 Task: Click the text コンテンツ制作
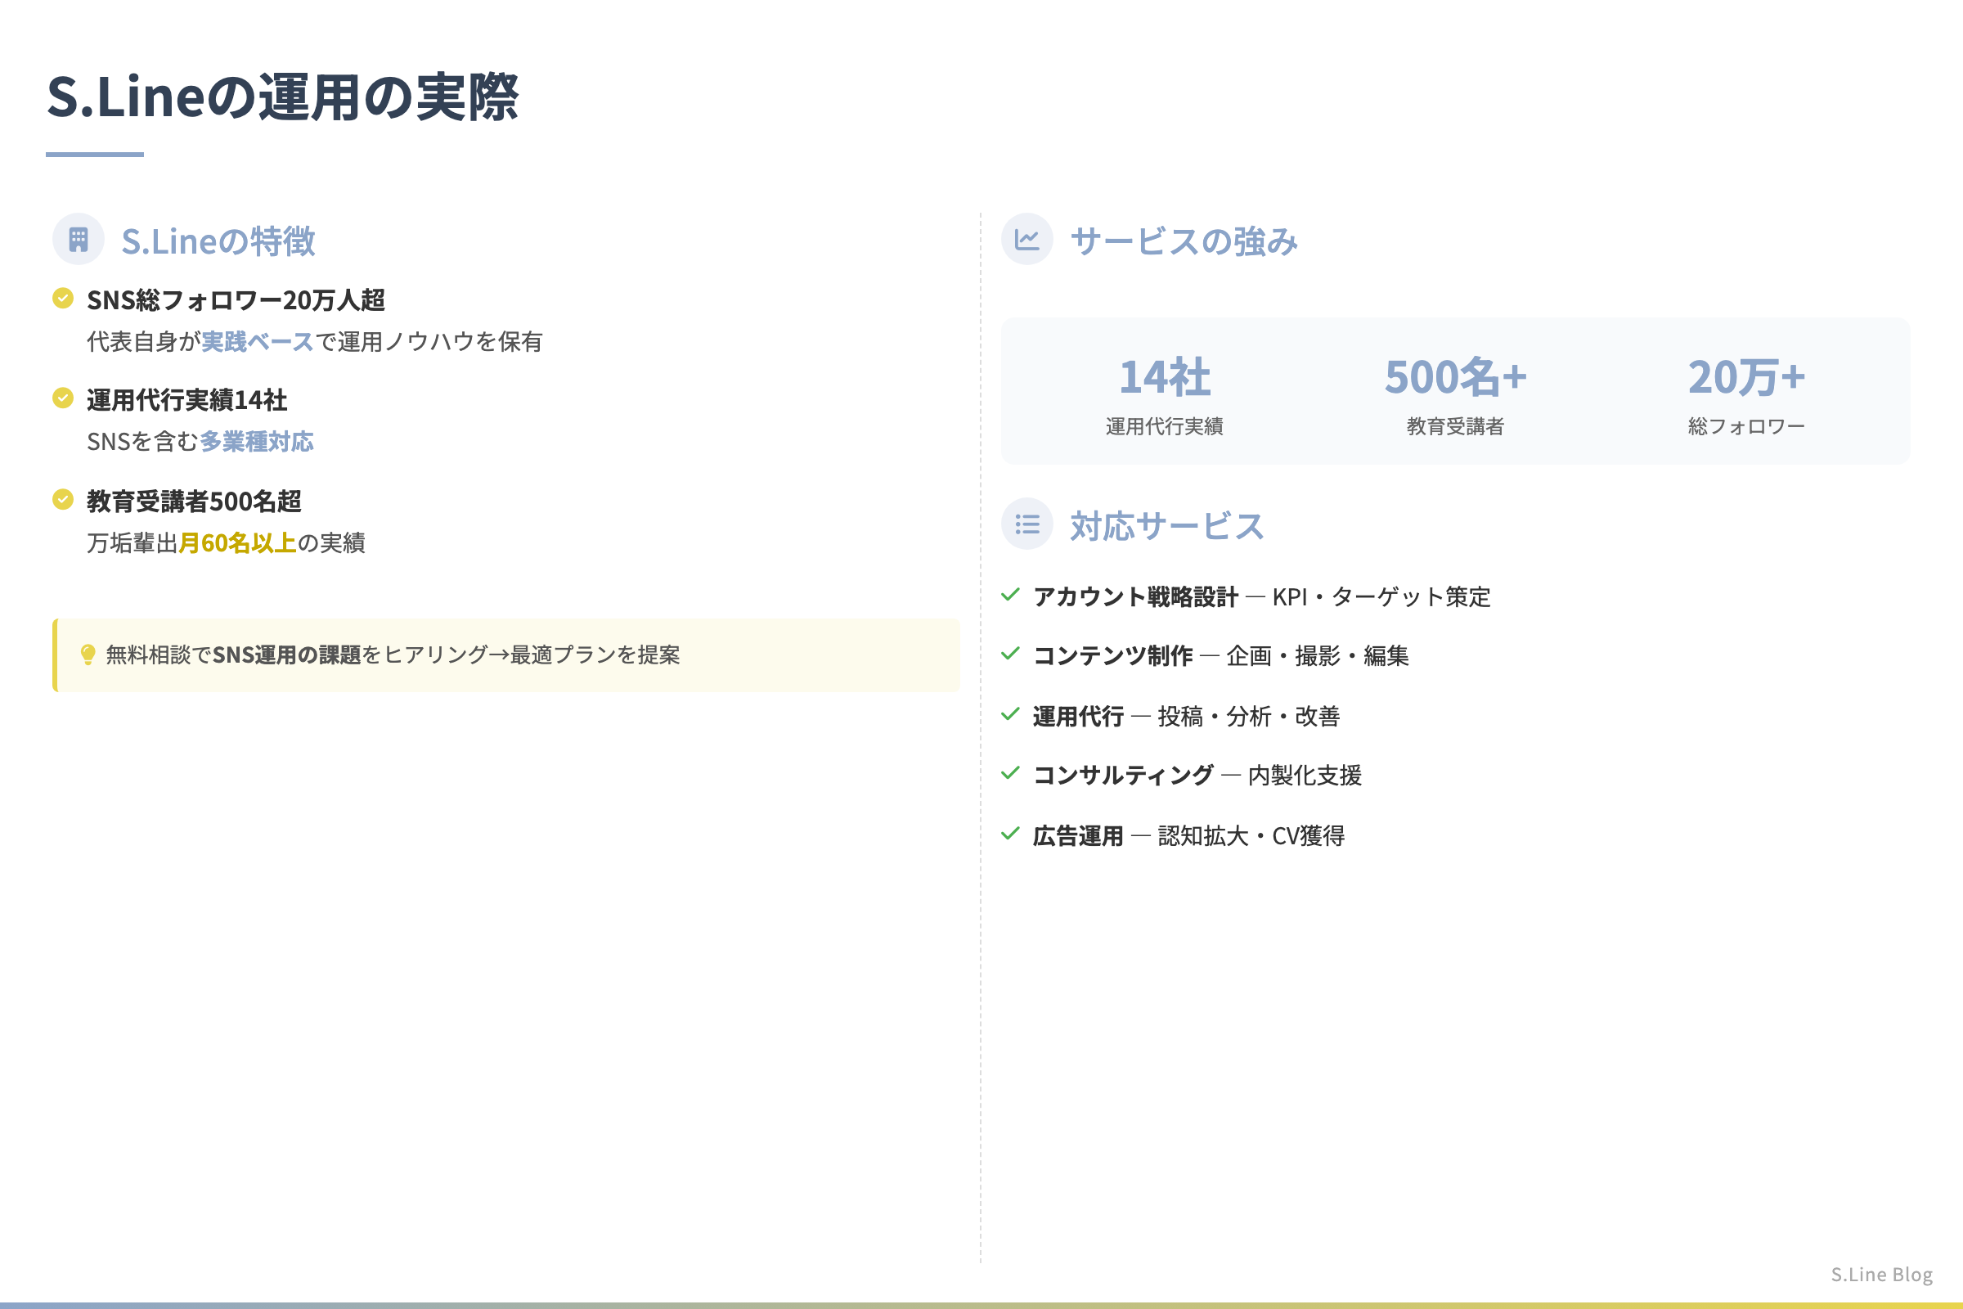click(1113, 656)
